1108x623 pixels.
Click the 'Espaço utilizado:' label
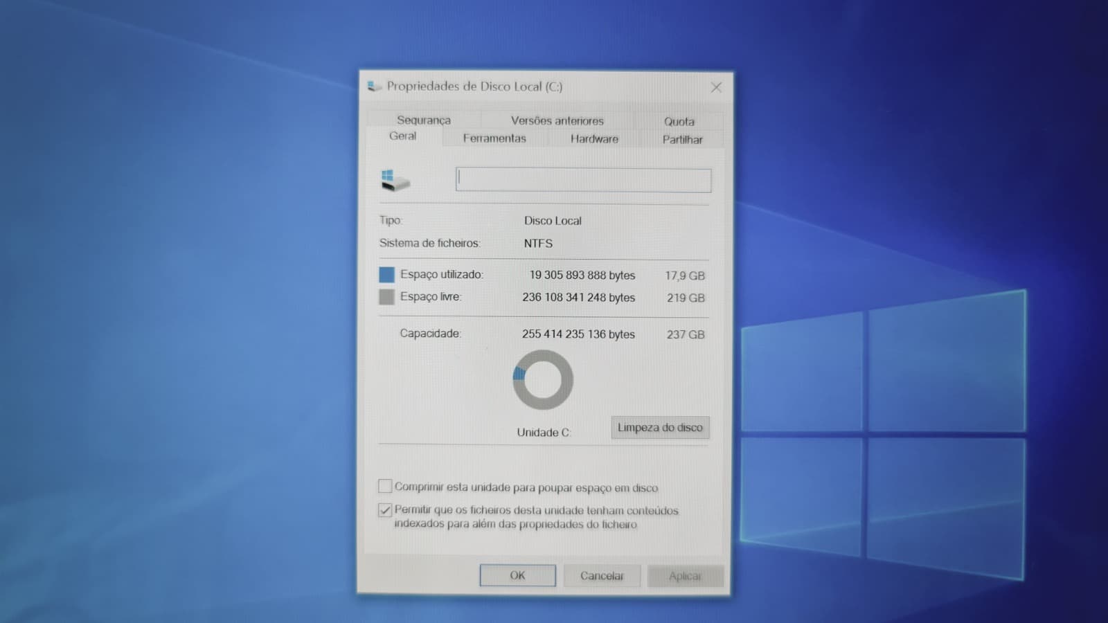click(442, 274)
